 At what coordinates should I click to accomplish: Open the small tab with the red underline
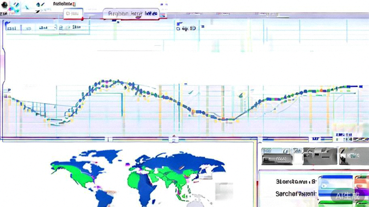[72, 14]
